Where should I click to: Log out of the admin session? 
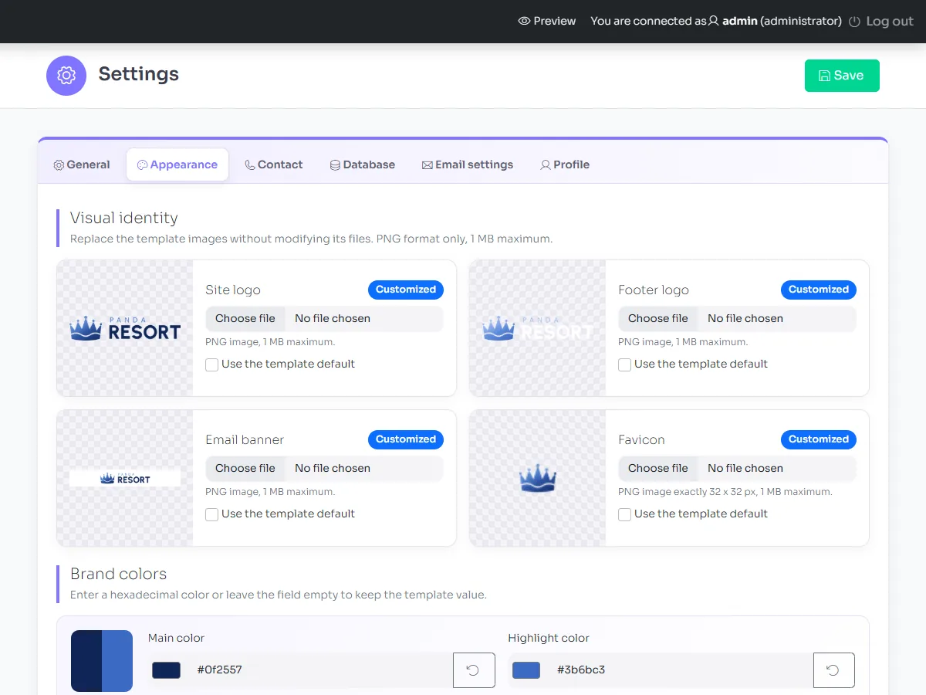click(x=881, y=22)
